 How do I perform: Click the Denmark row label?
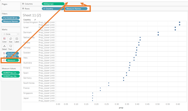point(27,33)
